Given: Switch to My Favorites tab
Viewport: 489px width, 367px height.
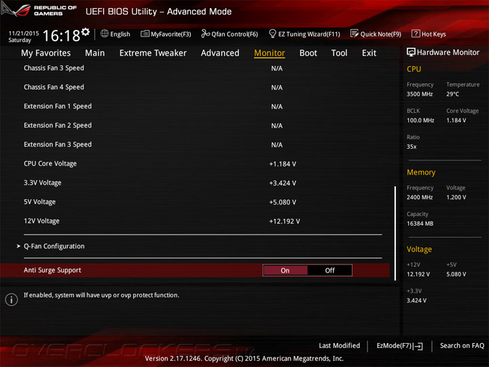Looking at the screenshot, I should click(46, 53).
